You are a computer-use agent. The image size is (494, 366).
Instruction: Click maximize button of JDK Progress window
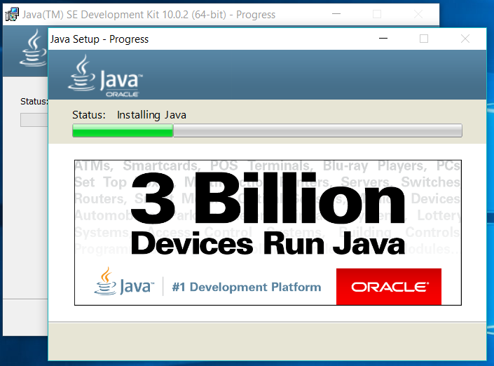377,14
